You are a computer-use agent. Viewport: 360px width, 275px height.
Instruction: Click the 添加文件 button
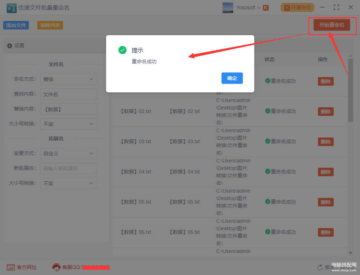coord(16,25)
